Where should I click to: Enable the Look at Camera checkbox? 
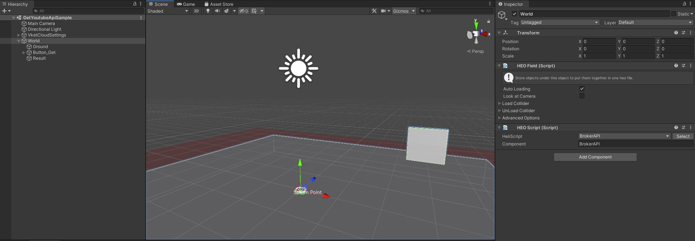pyautogui.click(x=582, y=96)
